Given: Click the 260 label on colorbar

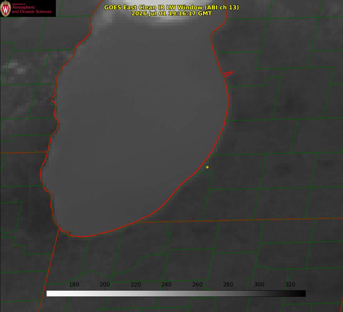Looking at the screenshot, I should (x=197, y=284).
